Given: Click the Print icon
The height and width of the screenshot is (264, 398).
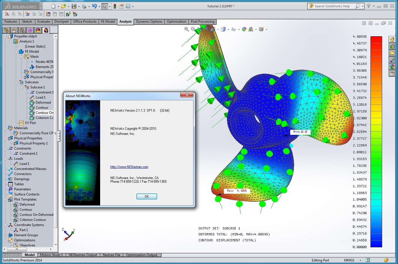Looking at the screenshot, I should 84,6.
